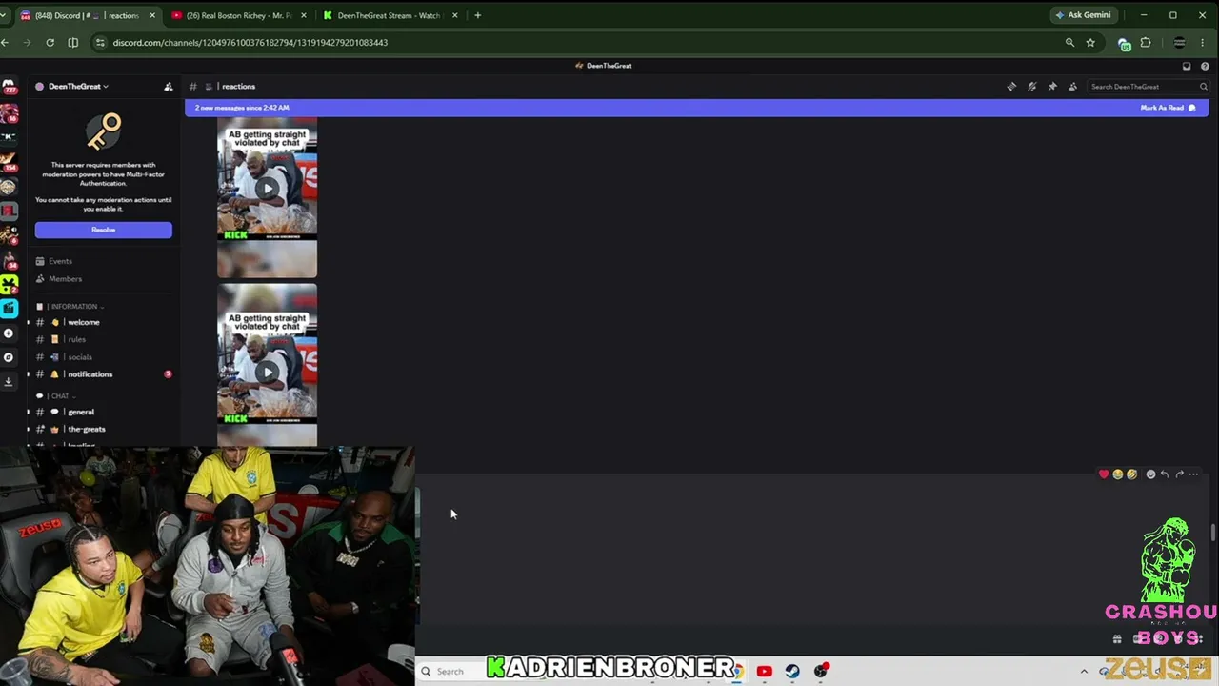This screenshot has height=686, width=1219.
Task: Reload the page in Chrome
Action: tap(50, 43)
